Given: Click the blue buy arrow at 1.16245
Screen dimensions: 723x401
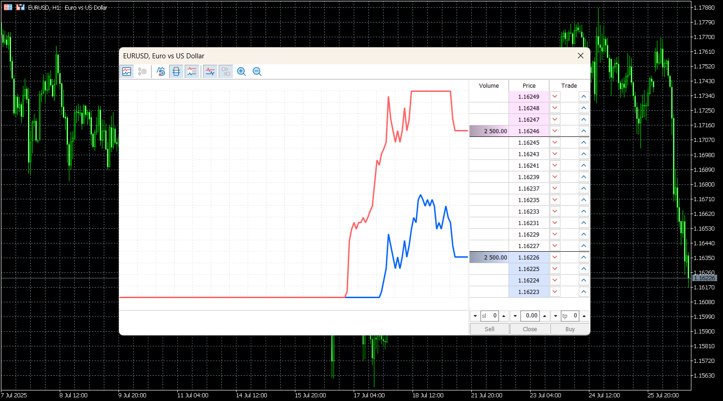Looking at the screenshot, I should [583, 142].
